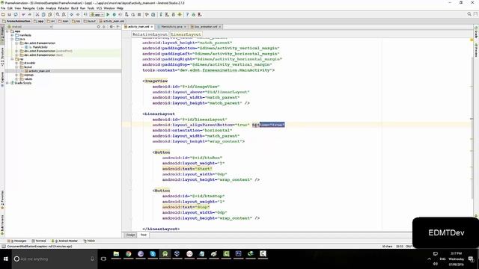
Task: Click the Help question mark toolbar icon
Action: pyautogui.click(x=187, y=14)
